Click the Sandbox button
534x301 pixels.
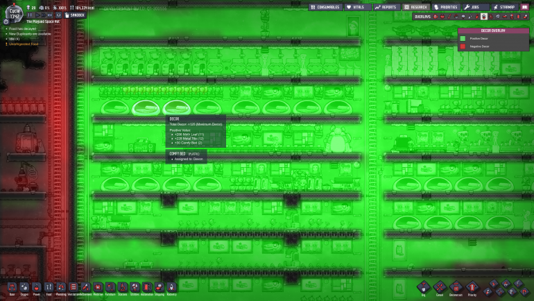tap(75, 15)
